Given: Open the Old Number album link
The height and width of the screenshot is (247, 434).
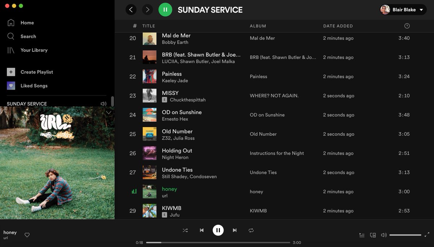Looking at the screenshot, I should 263,134.
